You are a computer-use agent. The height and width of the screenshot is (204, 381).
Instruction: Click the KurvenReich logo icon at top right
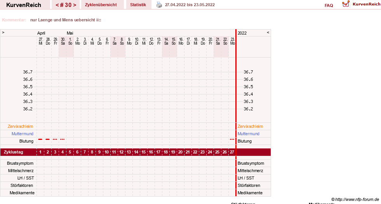coord(346,4)
